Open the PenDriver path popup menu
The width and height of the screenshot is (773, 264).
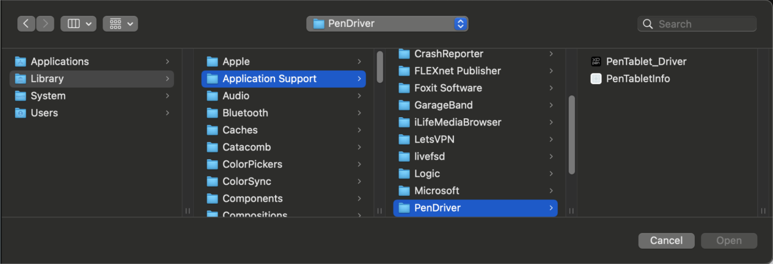(x=387, y=24)
